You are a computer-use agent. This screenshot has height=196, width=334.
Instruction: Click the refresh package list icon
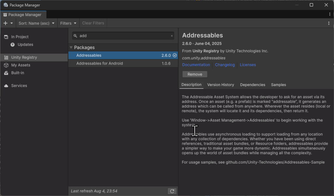[172, 191]
